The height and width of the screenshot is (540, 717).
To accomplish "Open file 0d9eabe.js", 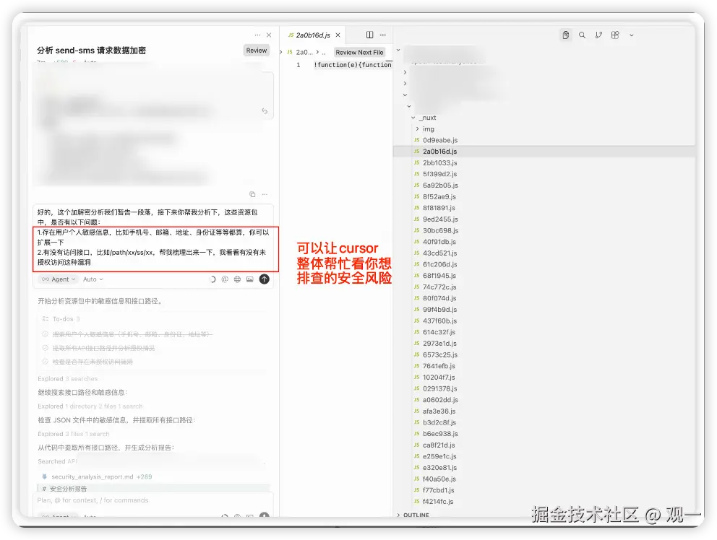I will coord(440,140).
